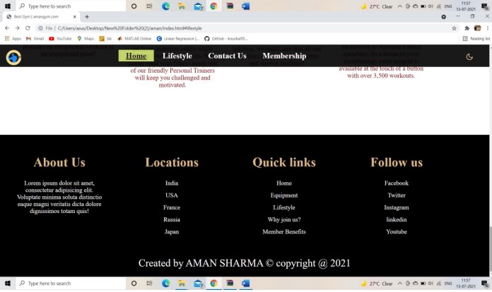Open the Chrome profile avatar

(x=478, y=28)
